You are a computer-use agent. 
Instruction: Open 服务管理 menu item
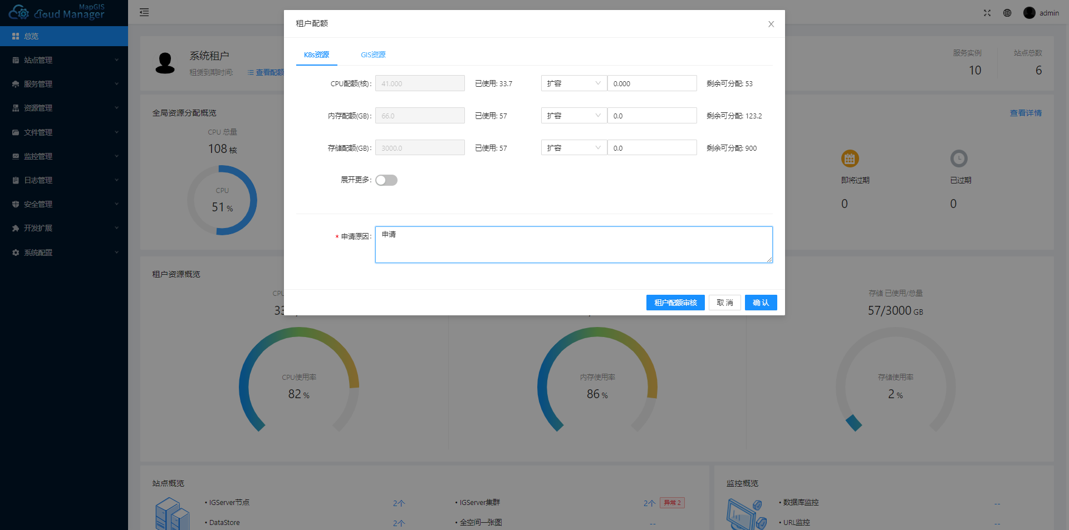point(64,84)
